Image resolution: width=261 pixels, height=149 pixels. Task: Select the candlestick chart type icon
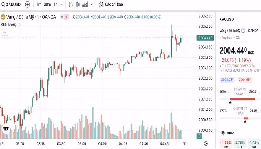tap(78, 4)
